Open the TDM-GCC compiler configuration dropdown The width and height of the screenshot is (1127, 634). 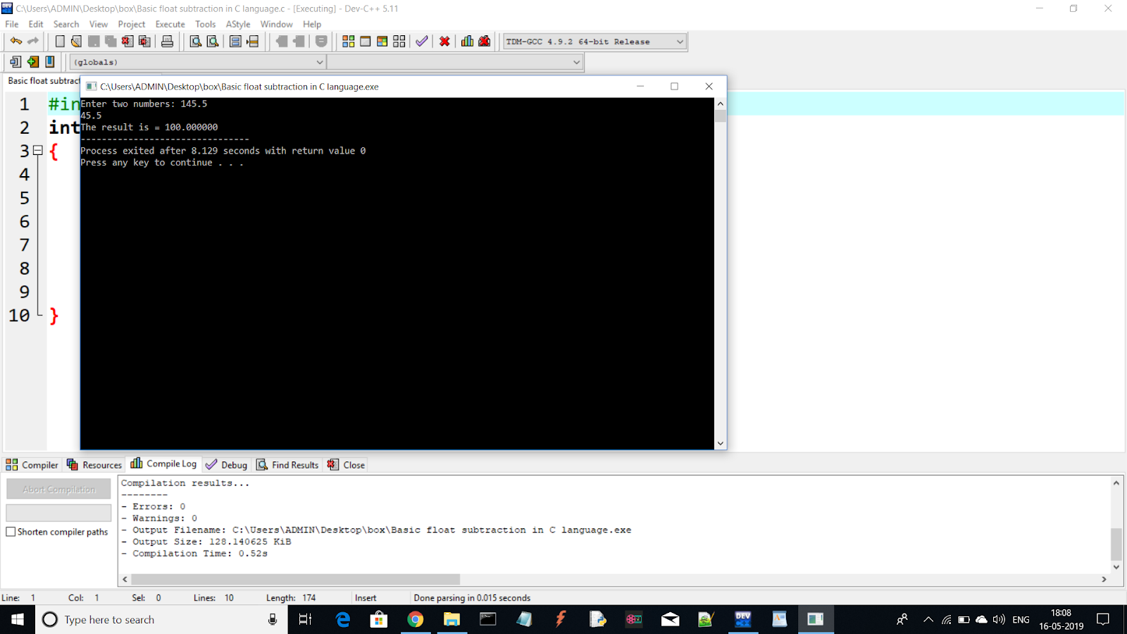click(x=594, y=41)
